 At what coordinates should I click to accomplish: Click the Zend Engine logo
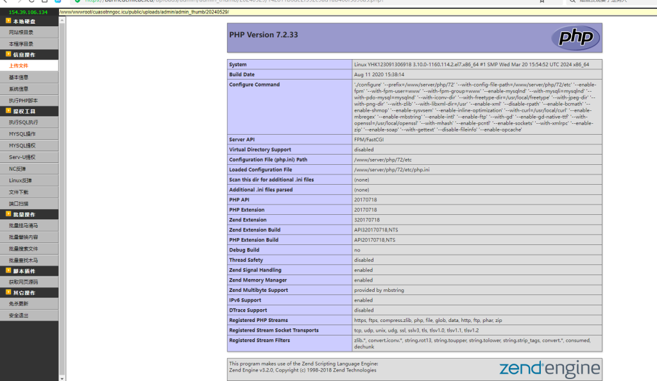pos(549,369)
